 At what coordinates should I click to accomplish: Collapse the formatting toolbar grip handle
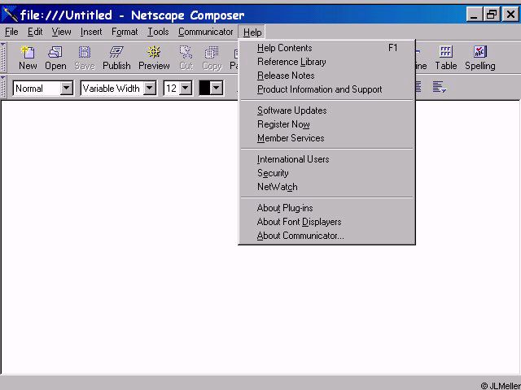coord(3,87)
